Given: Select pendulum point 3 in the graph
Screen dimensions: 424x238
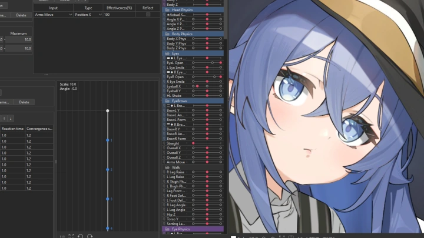Looking at the screenshot, I should (108, 199).
